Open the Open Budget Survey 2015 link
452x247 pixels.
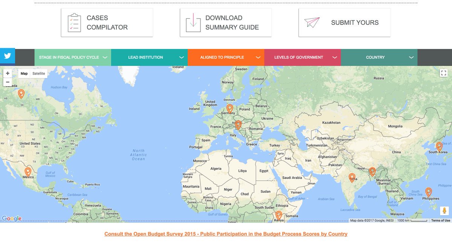tap(226, 234)
